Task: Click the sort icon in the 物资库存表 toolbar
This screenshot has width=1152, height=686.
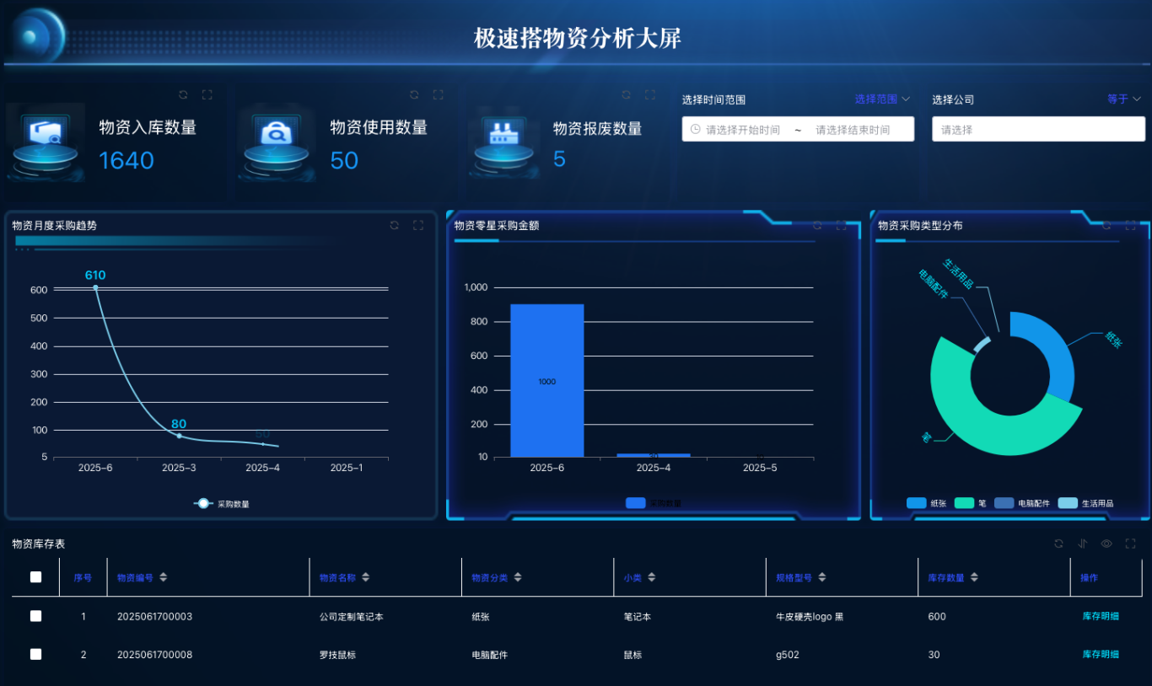Action: [x=1083, y=544]
